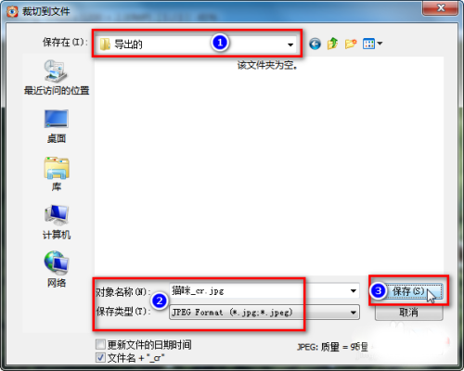Click the empty file list area
The width and height of the screenshot is (464, 371).
(269, 167)
